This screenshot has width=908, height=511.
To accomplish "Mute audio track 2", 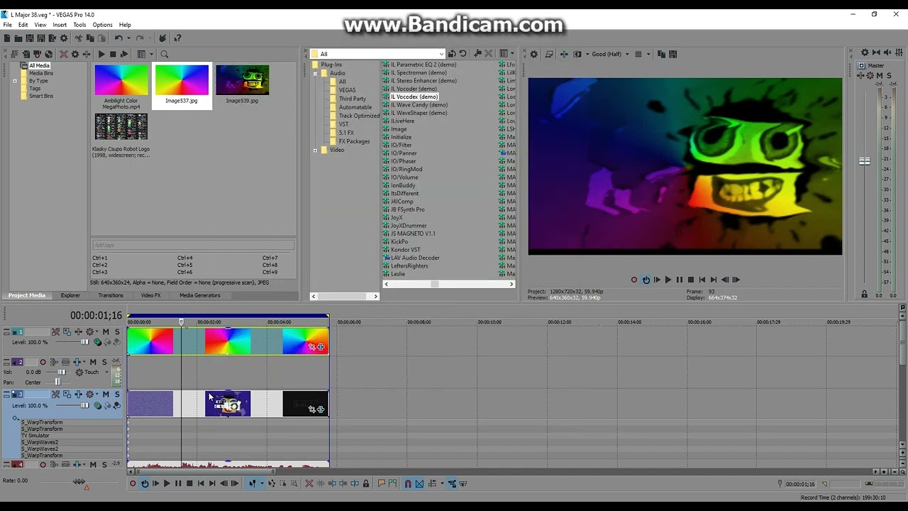I will click(x=93, y=362).
